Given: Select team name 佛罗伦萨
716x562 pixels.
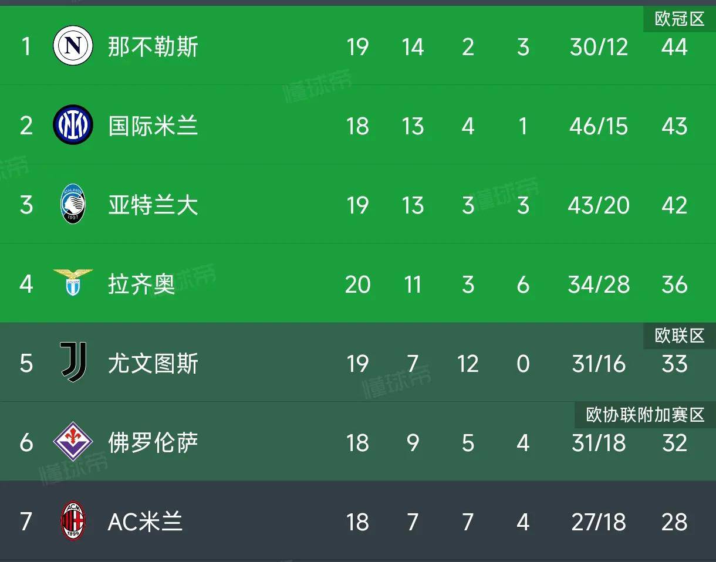Looking at the screenshot, I should coord(153,443).
